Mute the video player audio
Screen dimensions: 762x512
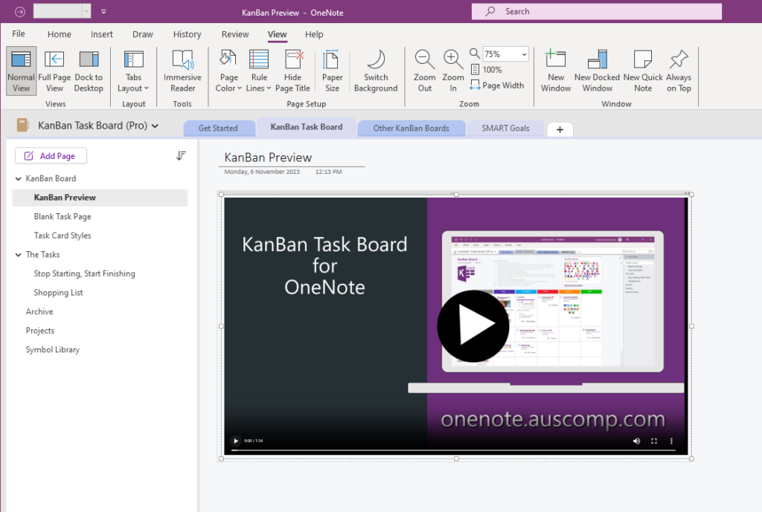[x=636, y=441]
